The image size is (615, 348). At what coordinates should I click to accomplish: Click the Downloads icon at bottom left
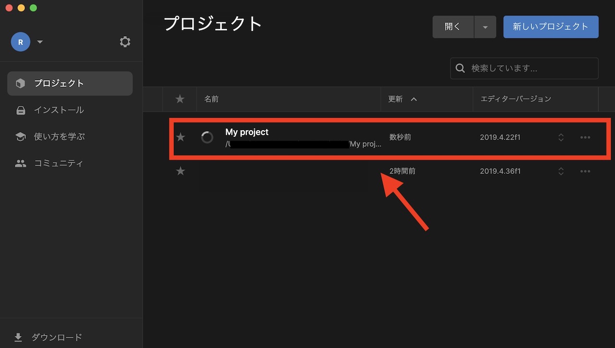pos(18,337)
